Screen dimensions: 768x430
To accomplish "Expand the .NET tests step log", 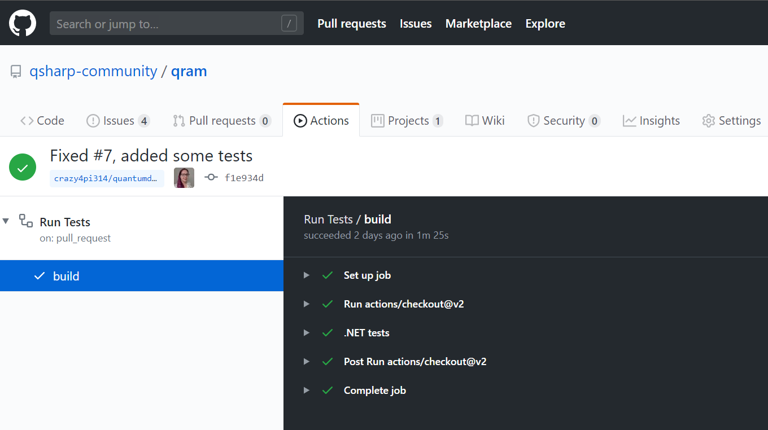I will point(307,333).
